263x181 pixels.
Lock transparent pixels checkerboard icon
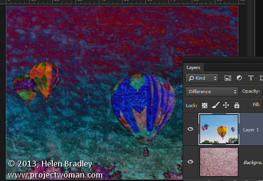click(x=204, y=105)
